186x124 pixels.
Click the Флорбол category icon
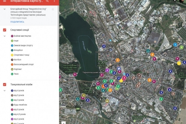click(x=12, y=50)
